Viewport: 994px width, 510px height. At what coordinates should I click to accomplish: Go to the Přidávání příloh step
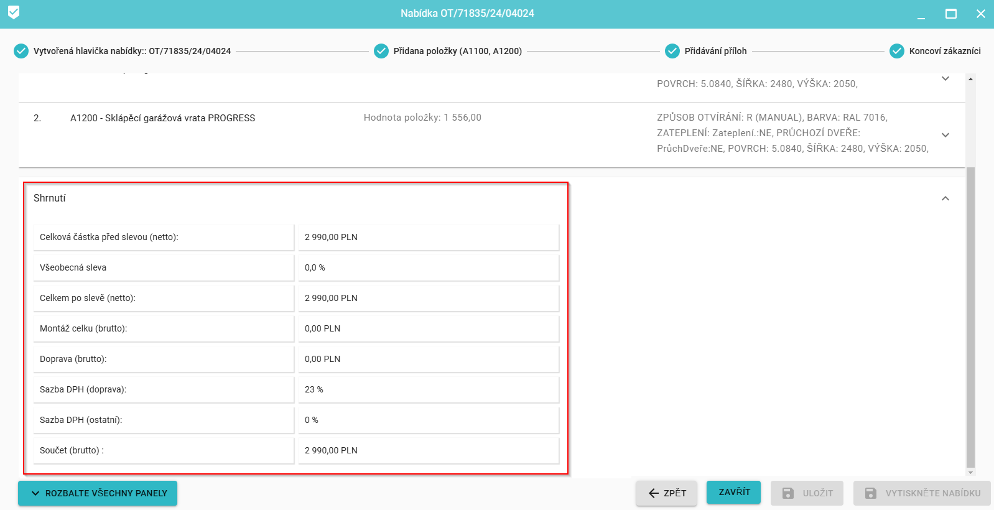pos(715,51)
